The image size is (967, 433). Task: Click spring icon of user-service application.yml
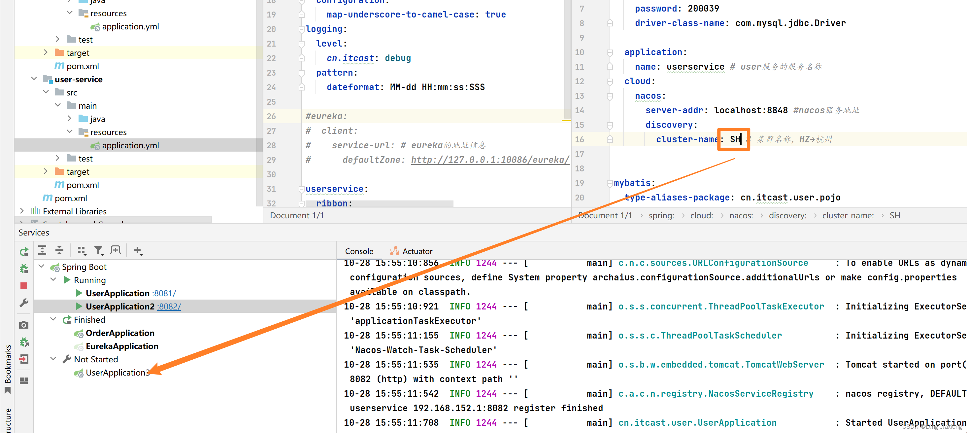[x=95, y=145]
